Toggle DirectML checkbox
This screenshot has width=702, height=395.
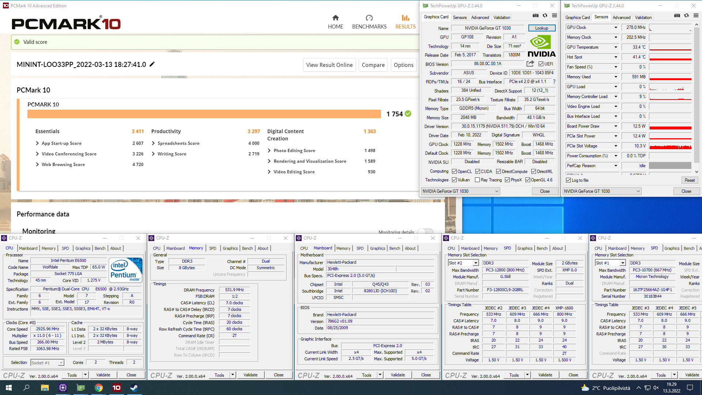point(533,171)
